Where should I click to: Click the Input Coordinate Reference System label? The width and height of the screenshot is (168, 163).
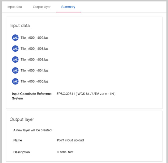pyautogui.click(x=32, y=96)
